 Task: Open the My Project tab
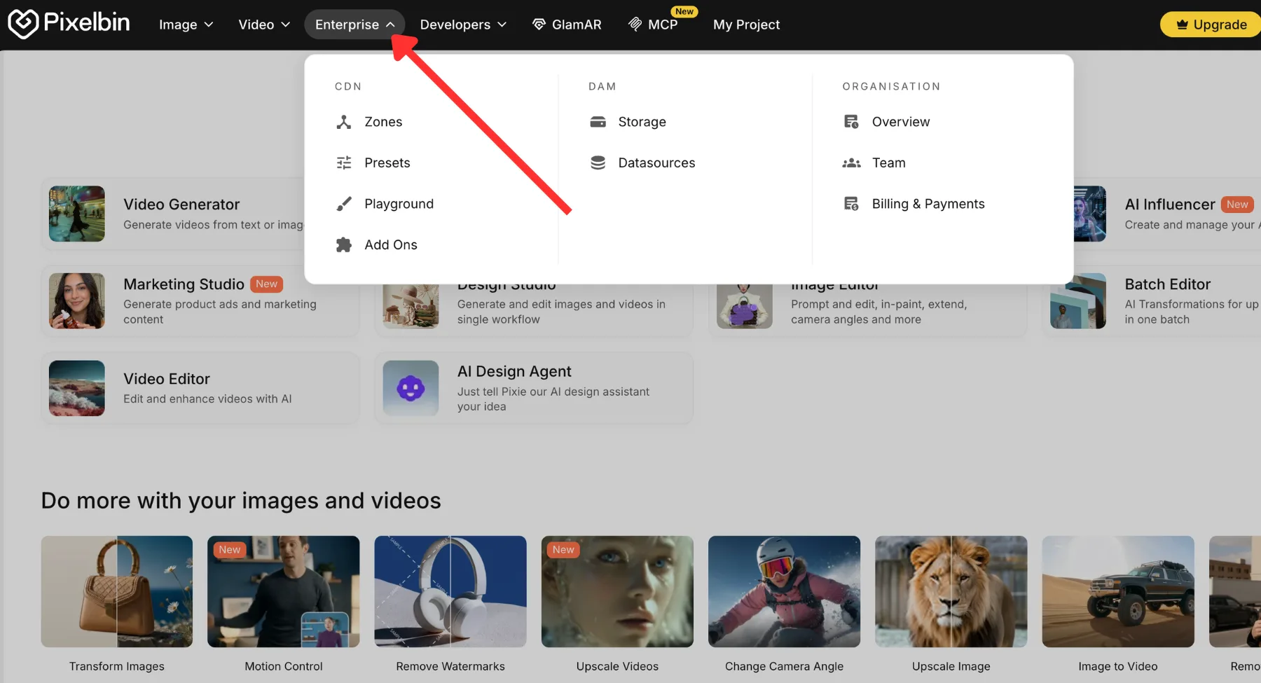[x=746, y=25]
